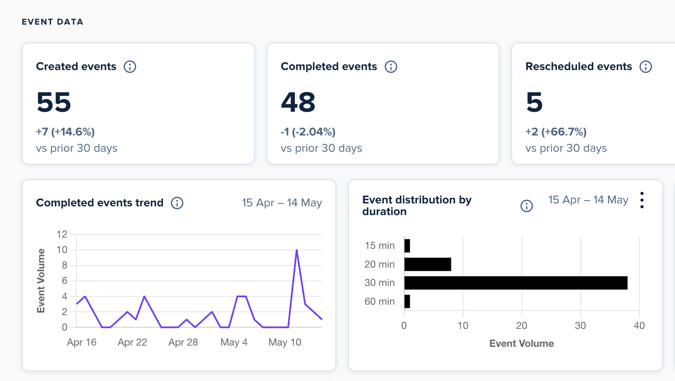The height and width of the screenshot is (381, 675).
Task: Click the May 10 x-axis label
Action: pos(285,342)
